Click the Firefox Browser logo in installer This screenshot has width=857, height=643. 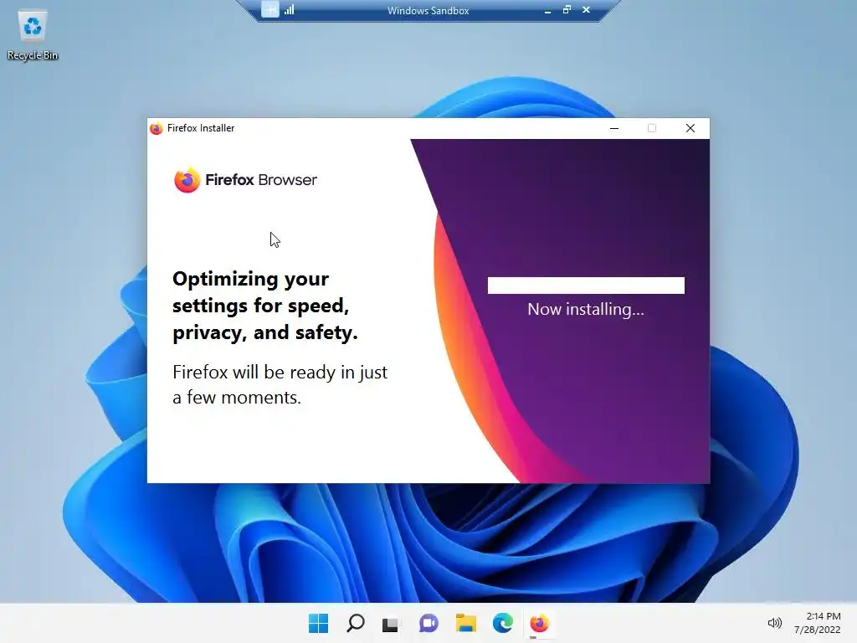[245, 180]
